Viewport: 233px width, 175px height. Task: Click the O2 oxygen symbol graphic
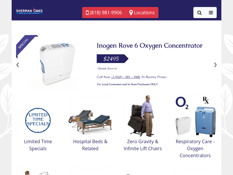(182, 103)
